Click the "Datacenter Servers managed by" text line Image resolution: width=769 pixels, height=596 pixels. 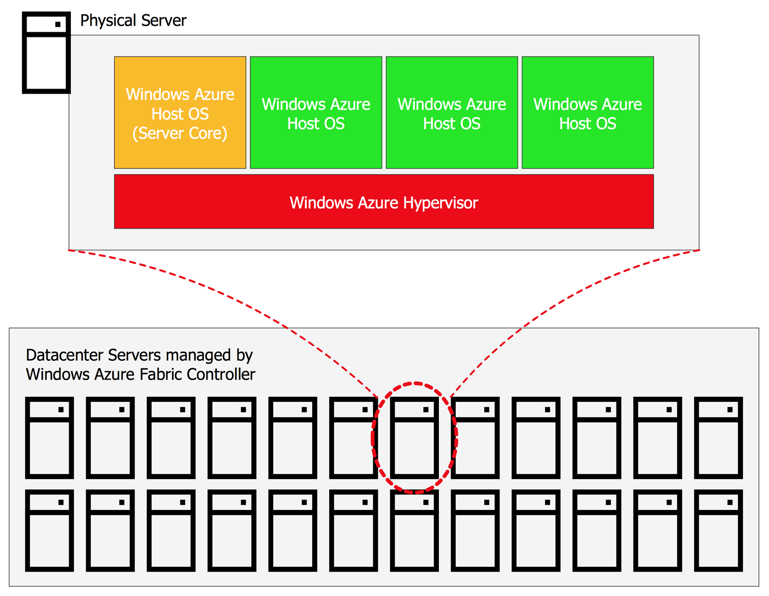click(139, 355)
